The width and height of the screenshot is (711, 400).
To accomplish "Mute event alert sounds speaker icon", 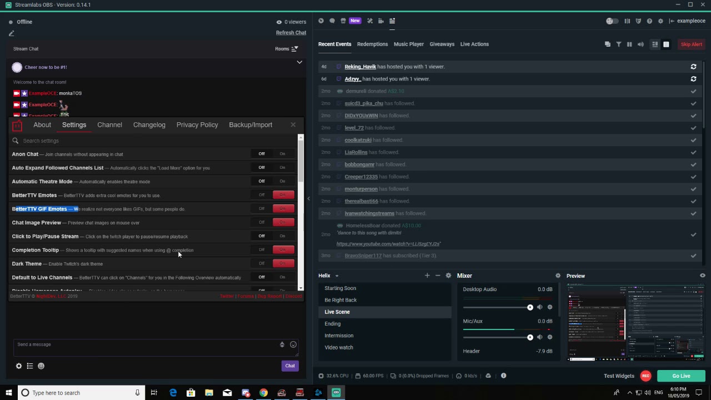I will (640, 44).
